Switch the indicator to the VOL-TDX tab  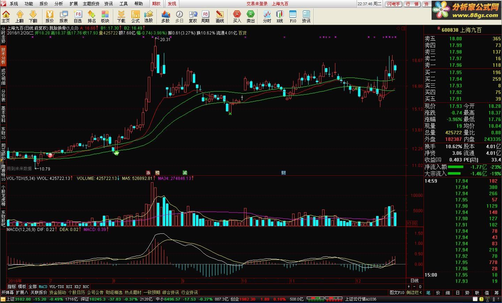[x=57, y=287]
